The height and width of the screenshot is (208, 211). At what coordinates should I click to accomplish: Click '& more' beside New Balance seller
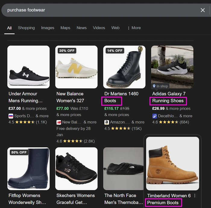coord(90,122)
